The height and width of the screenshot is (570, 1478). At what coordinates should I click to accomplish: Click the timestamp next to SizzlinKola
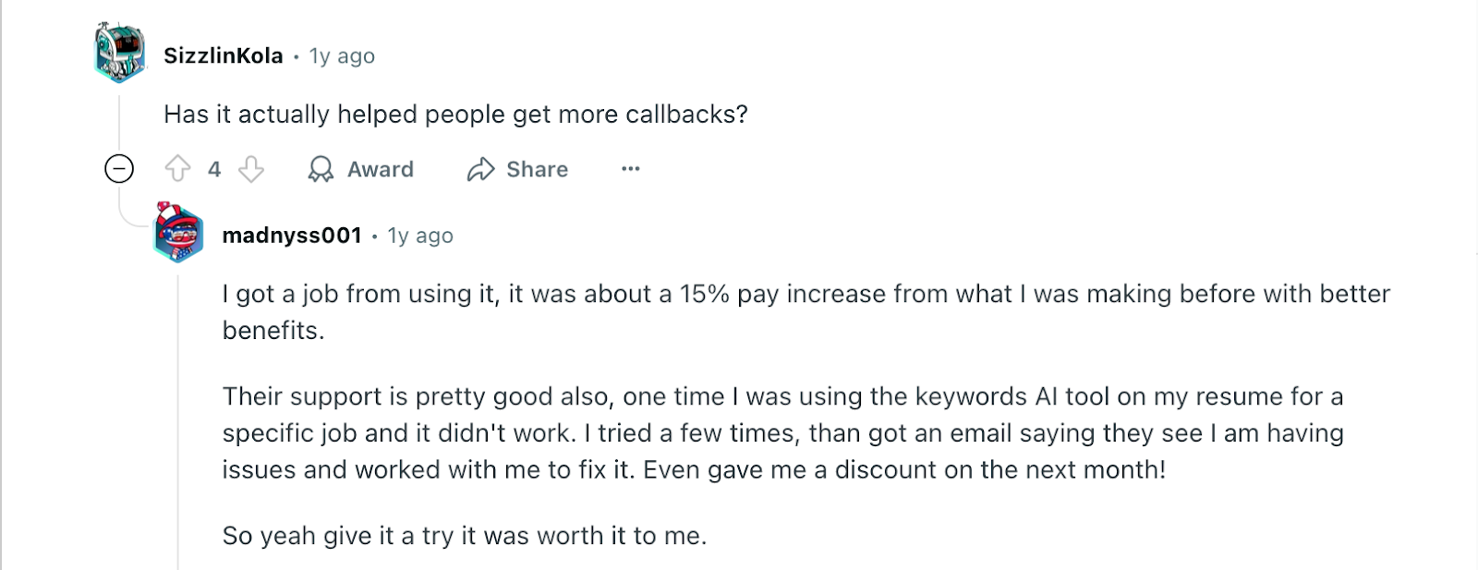(342, 56)
